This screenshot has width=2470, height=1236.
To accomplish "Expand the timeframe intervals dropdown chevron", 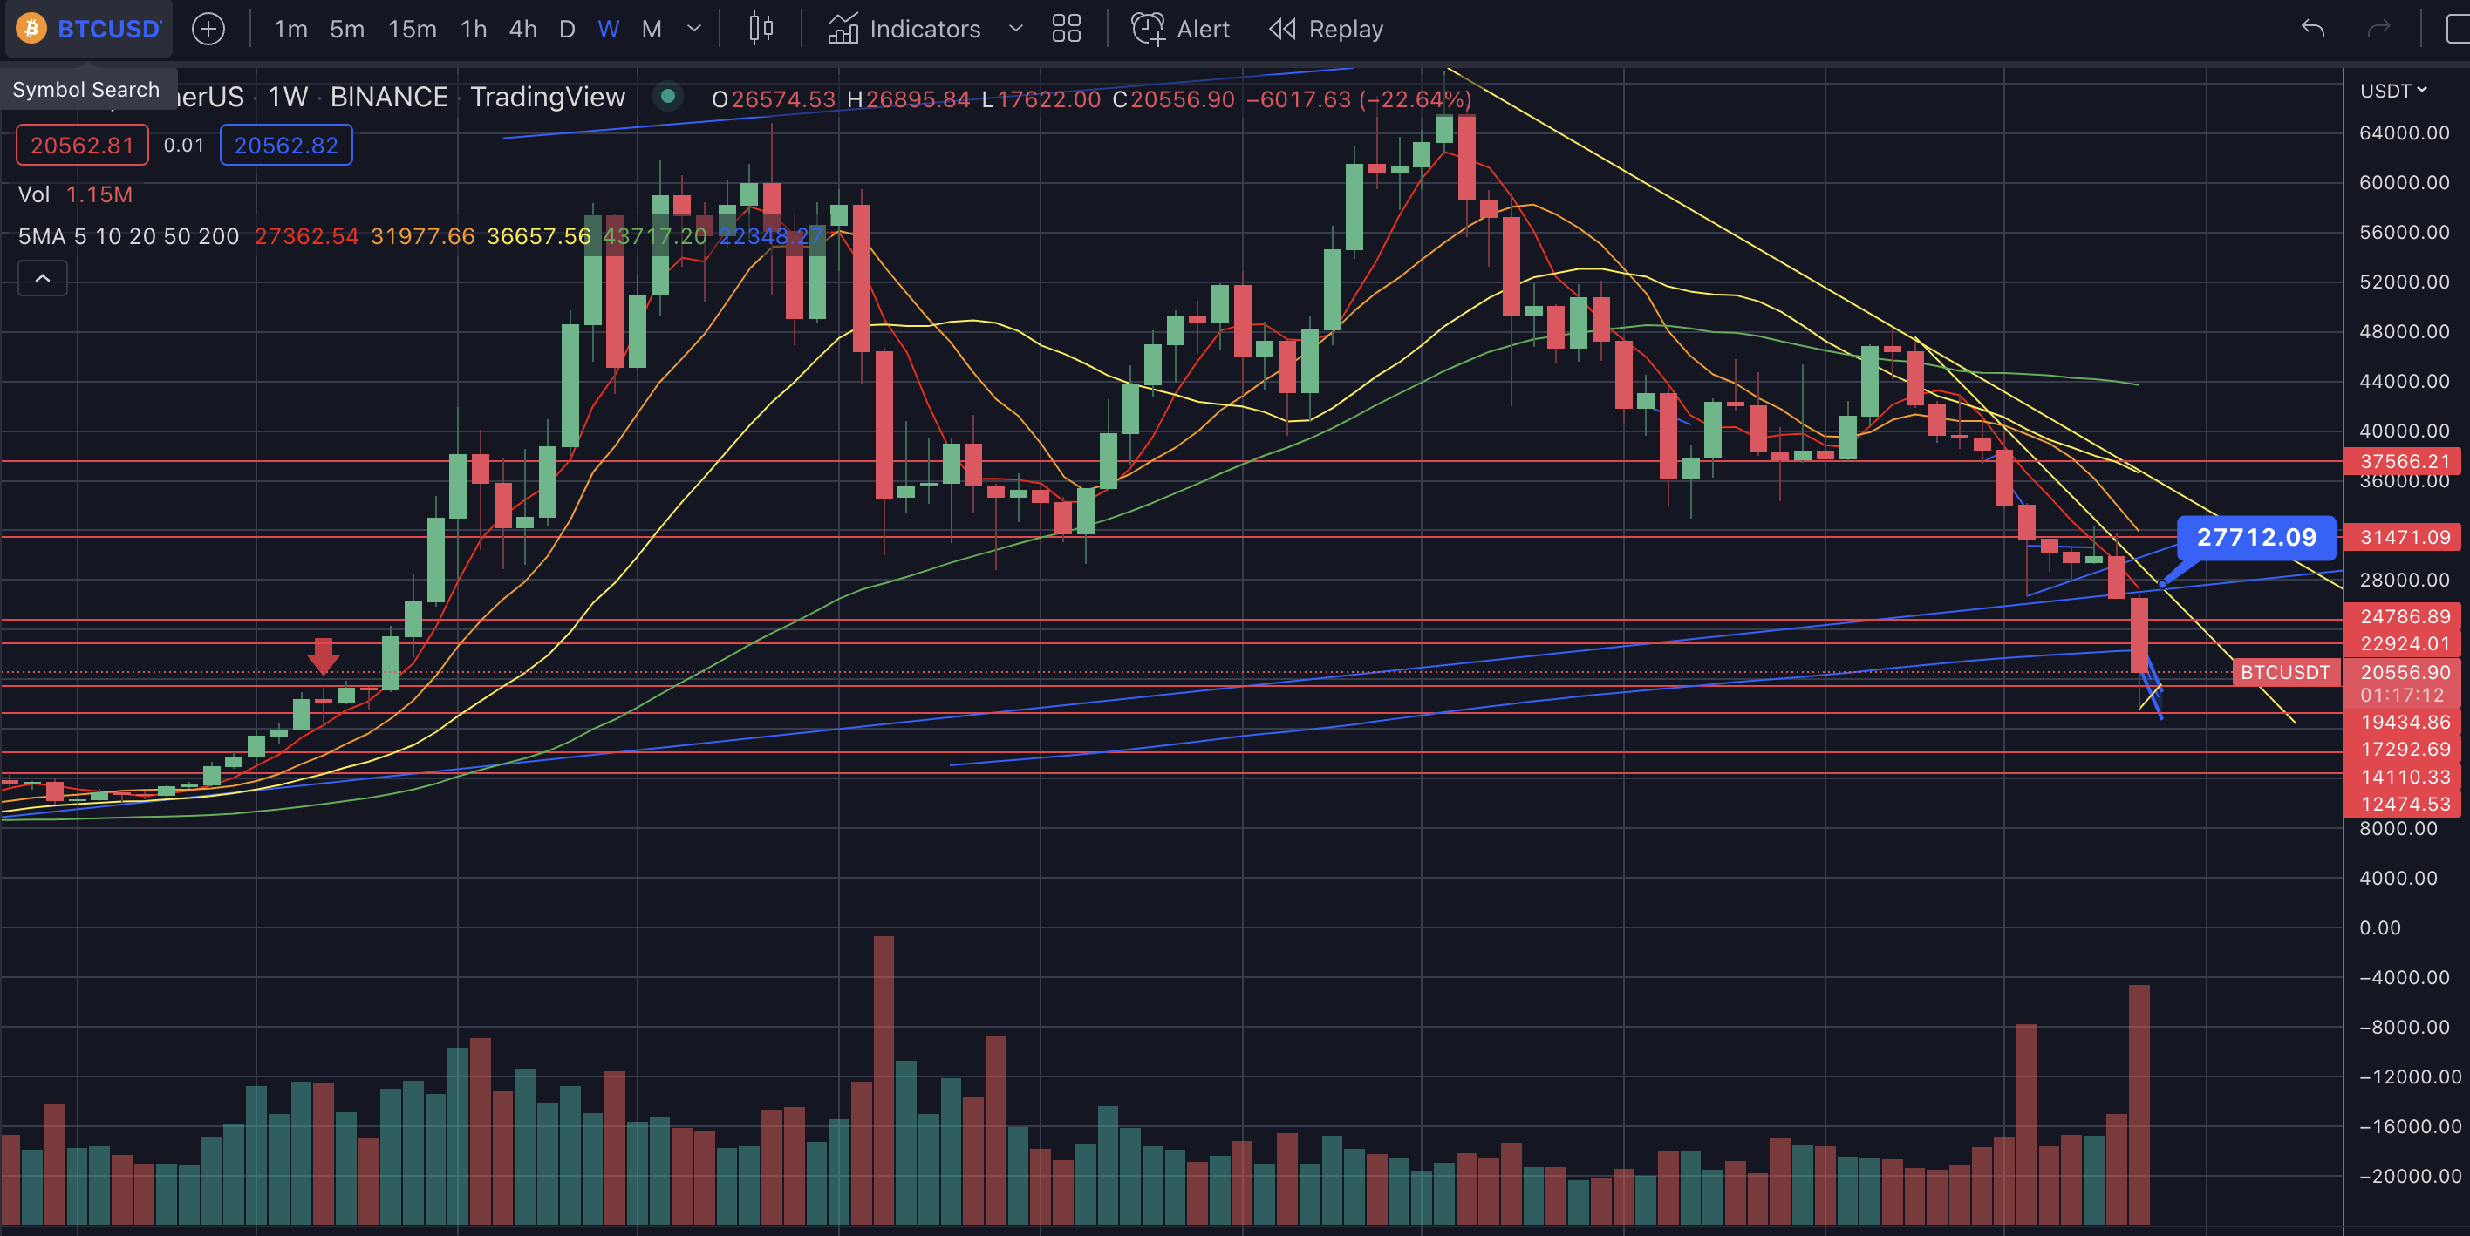I will pyautogui.click(x=694, y=29).
